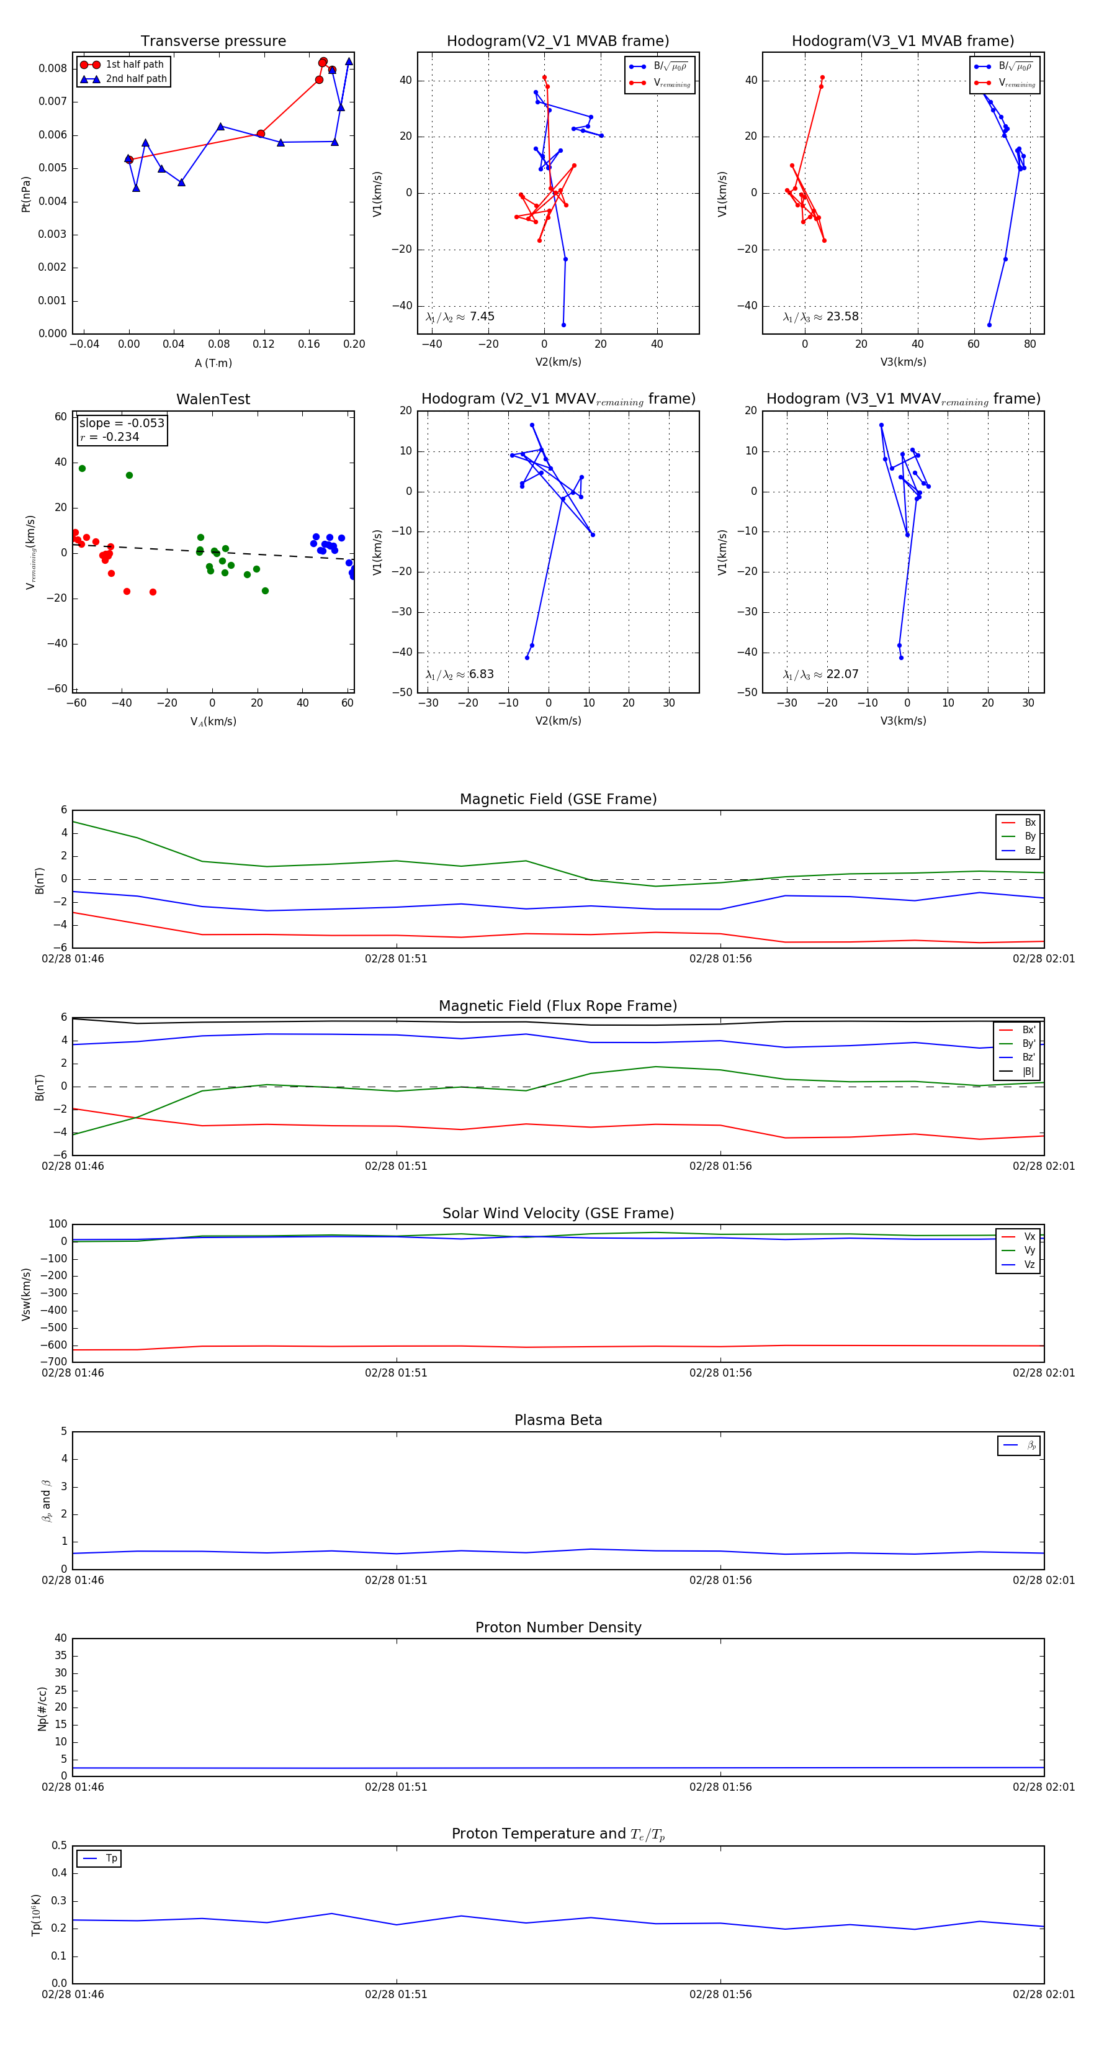Click 'Hodogram (V2_V1 MVAV remaining frame)' title
Image resolution: width=1117 pixels, height=2049 pixels.
[x=558, y=399]
